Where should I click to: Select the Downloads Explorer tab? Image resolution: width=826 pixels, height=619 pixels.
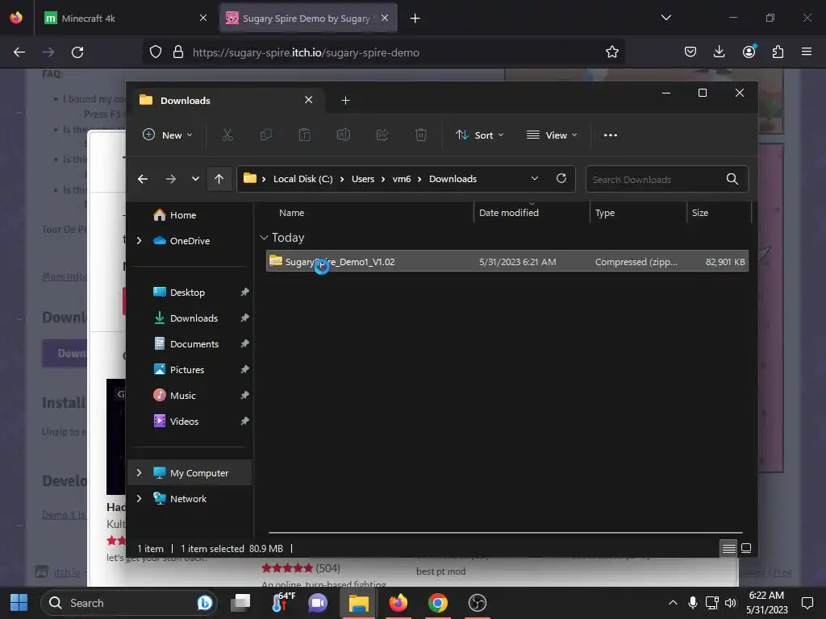tap(227, 101)
